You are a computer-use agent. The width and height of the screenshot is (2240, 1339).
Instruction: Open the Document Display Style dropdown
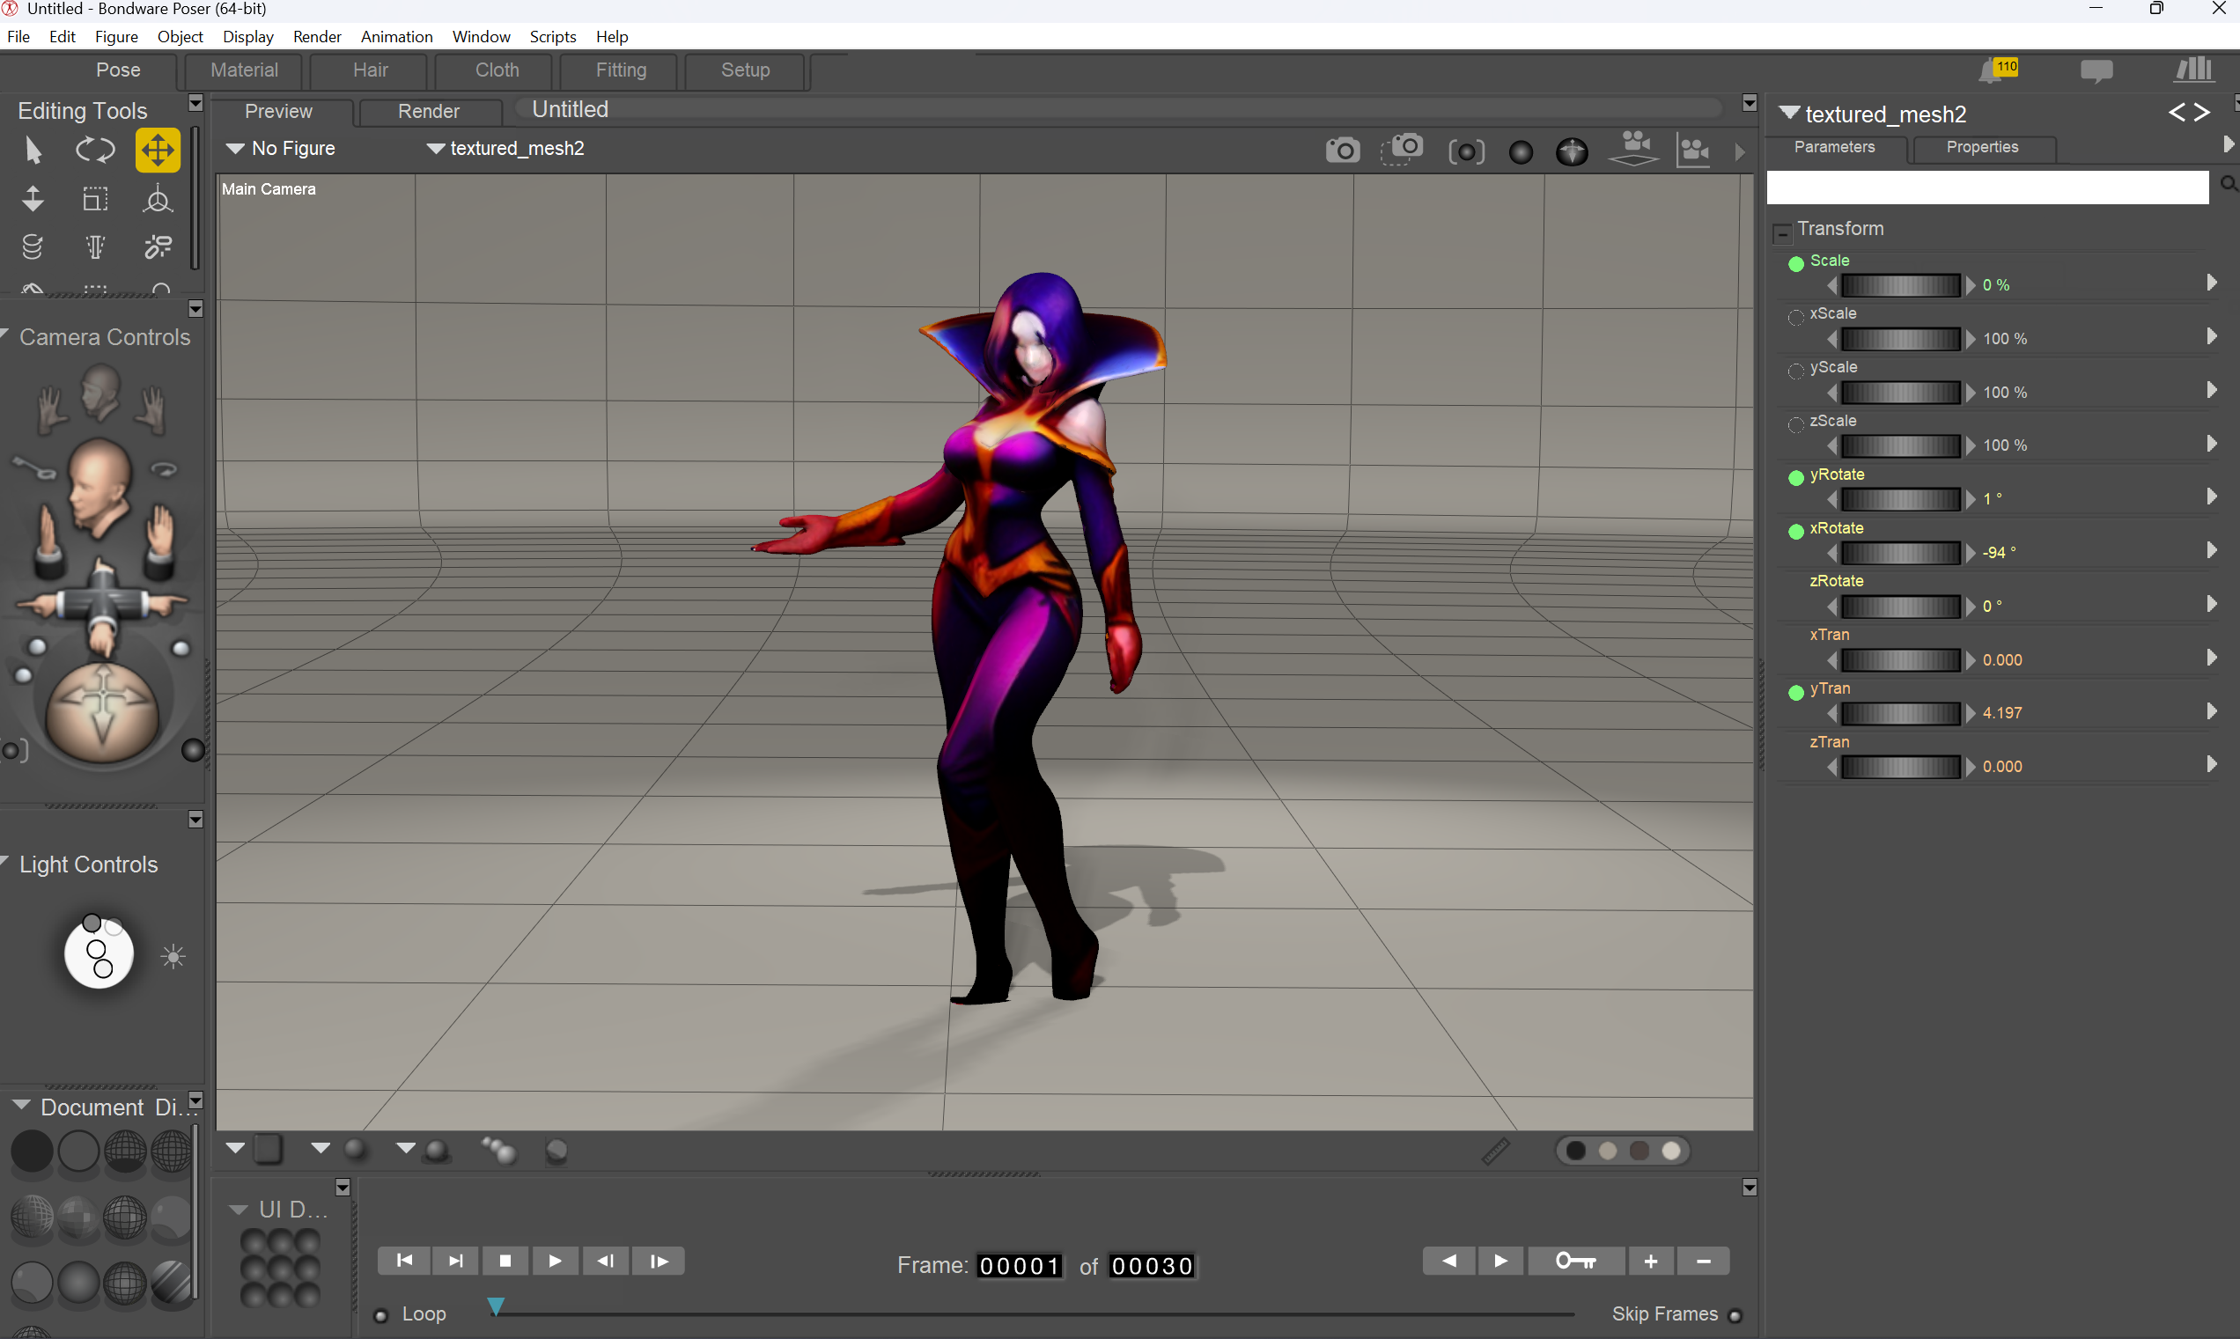pos(21,1106)
